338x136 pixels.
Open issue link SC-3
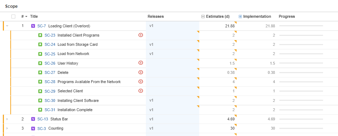(x=42, y=129)
